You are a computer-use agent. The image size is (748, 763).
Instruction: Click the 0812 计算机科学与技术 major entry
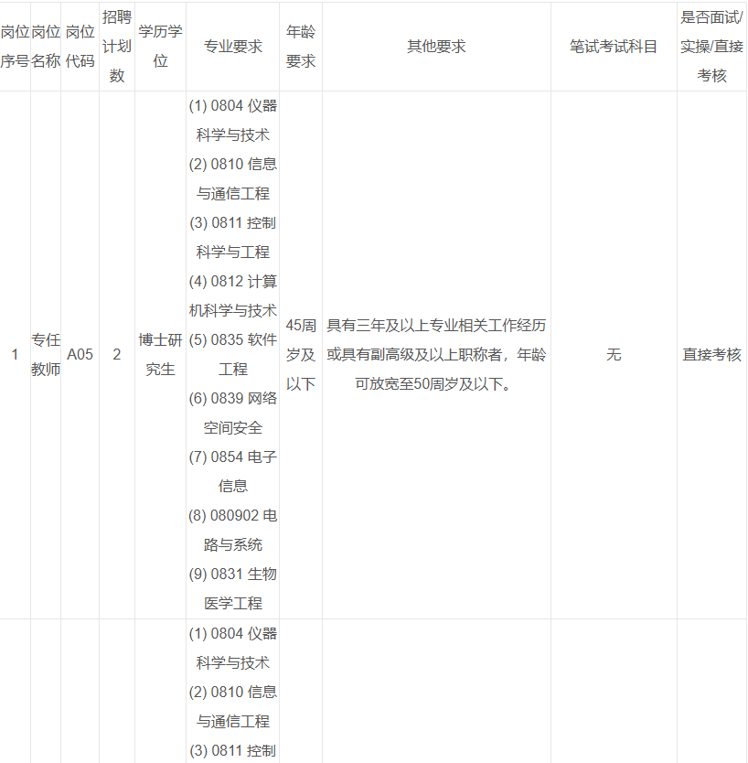pos(232,296)
